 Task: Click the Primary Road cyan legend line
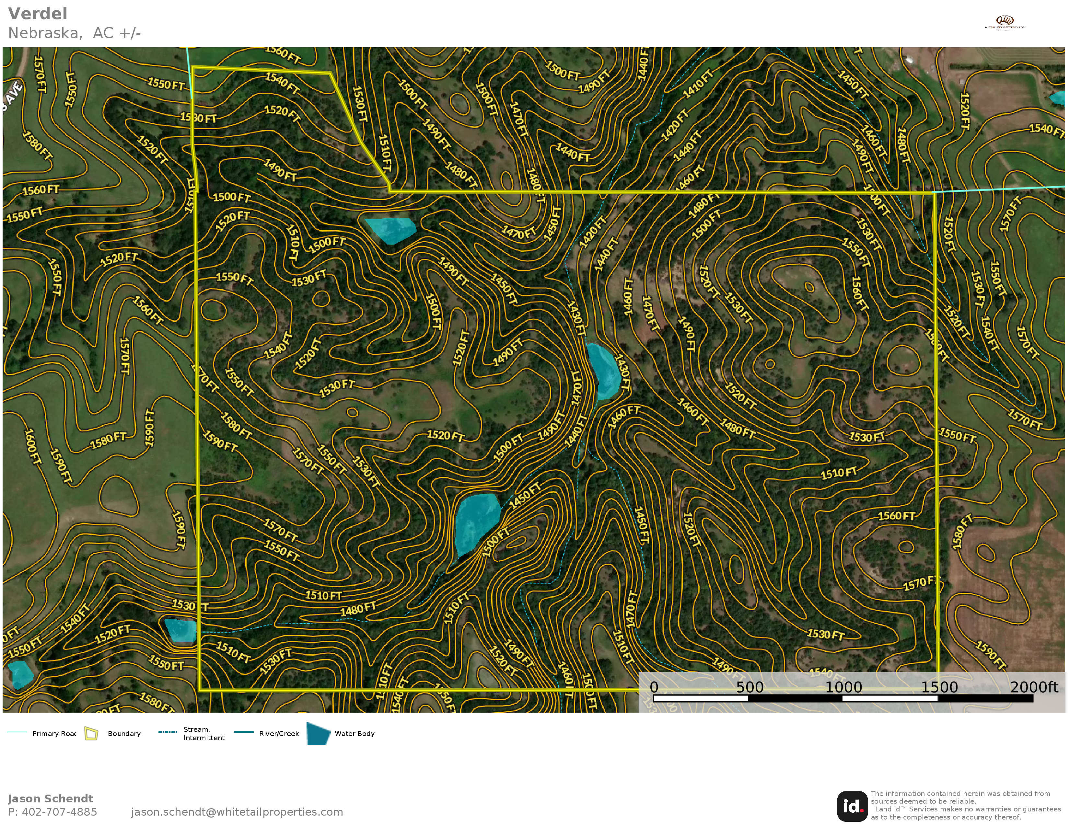click(x=17, y=732)
